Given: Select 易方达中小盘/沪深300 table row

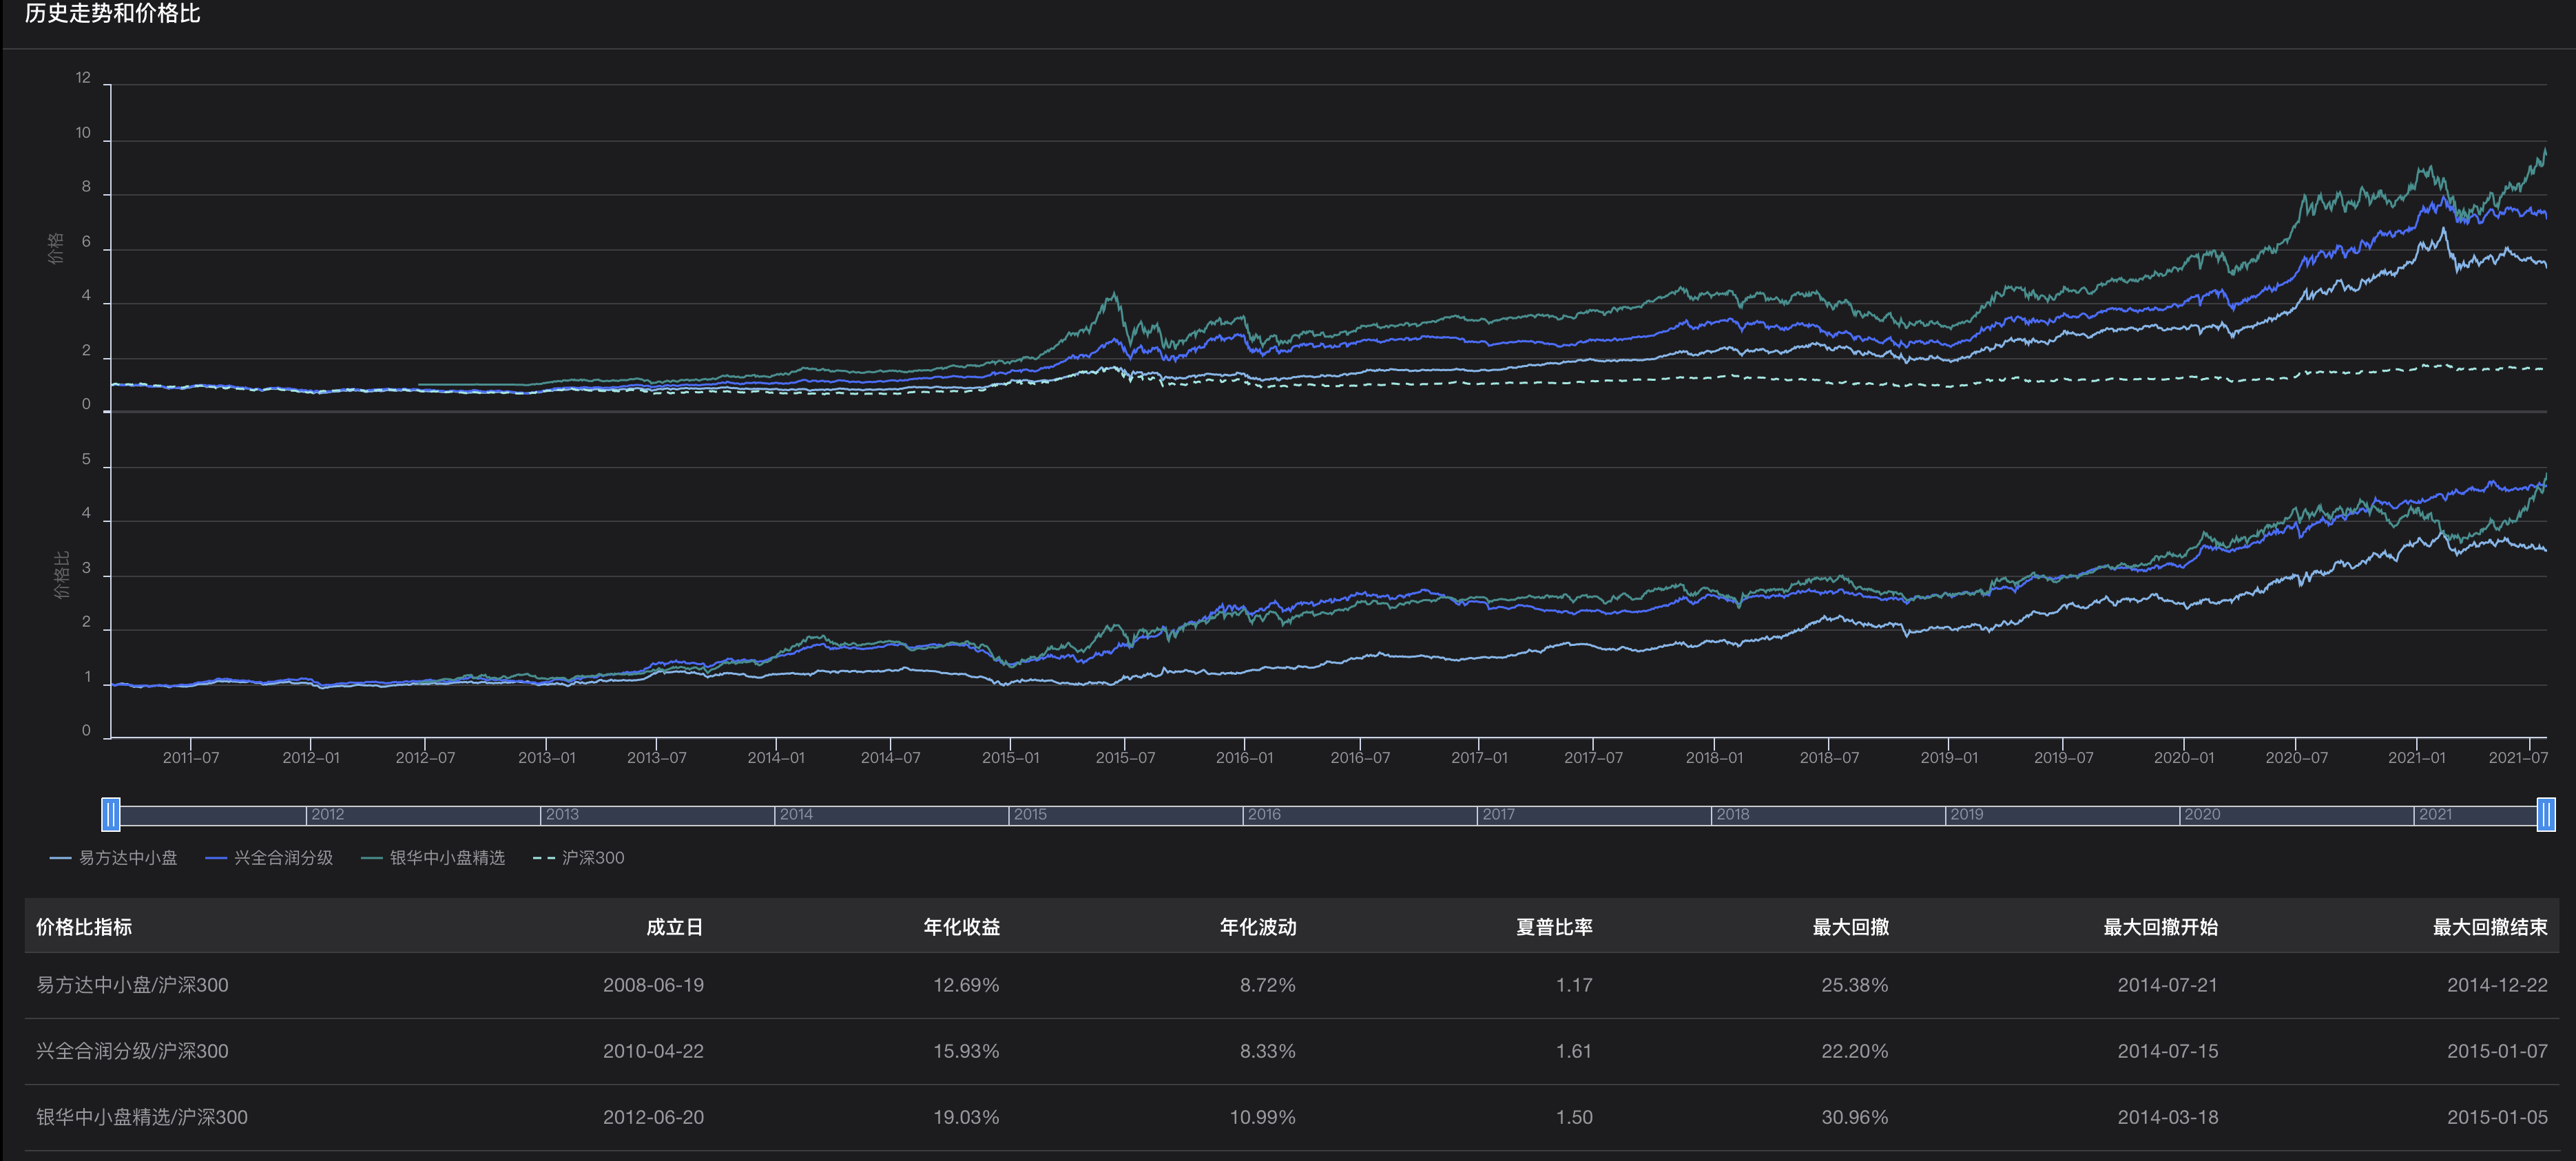Looking at the screenshot, I should coord(132,985).
